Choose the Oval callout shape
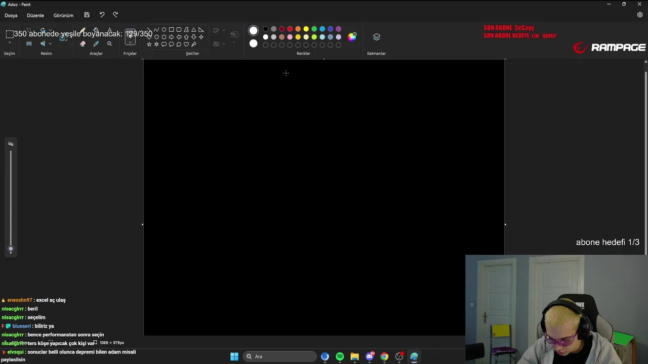This screenshot has height=364, width=648. click(x=171, y=44)
